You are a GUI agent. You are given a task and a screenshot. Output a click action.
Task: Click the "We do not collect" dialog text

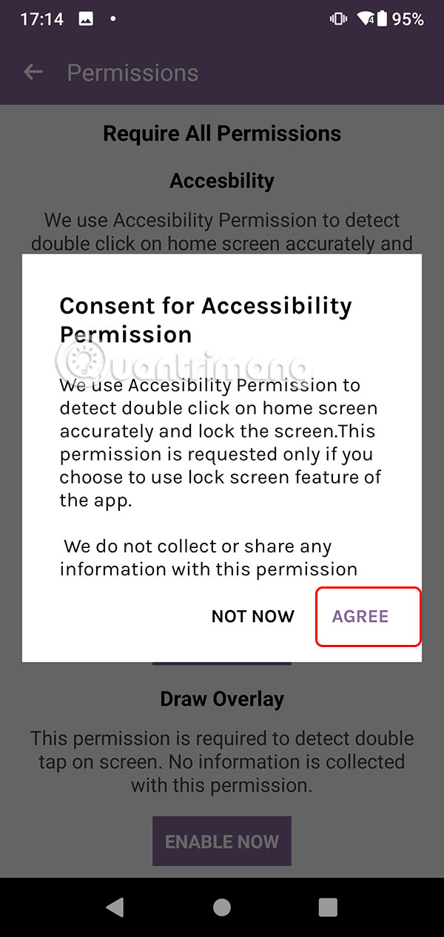click(209, 558)
